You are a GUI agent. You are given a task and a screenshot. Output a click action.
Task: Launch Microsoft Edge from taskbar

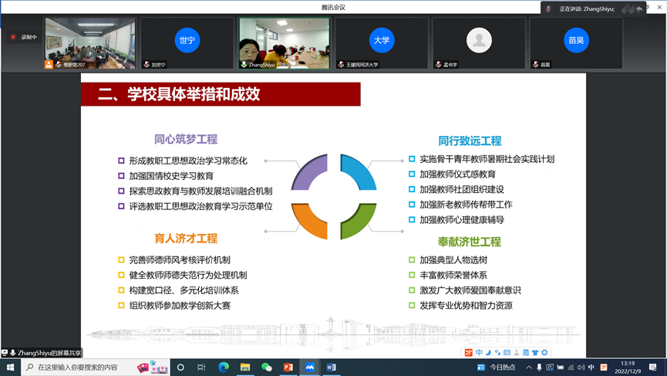pyautogui.click(x=224, y=368)
